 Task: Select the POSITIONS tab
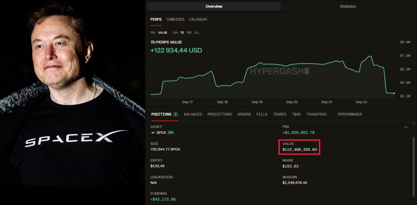(164, 114)
